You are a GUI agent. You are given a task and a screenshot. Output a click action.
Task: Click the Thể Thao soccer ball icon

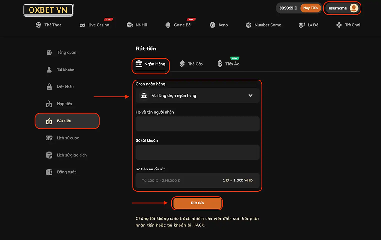click(x=38, y=25)
